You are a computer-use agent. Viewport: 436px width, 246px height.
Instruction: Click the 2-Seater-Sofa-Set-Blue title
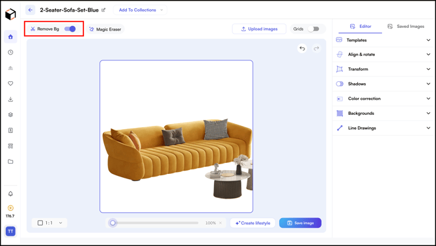pos(69,10)
